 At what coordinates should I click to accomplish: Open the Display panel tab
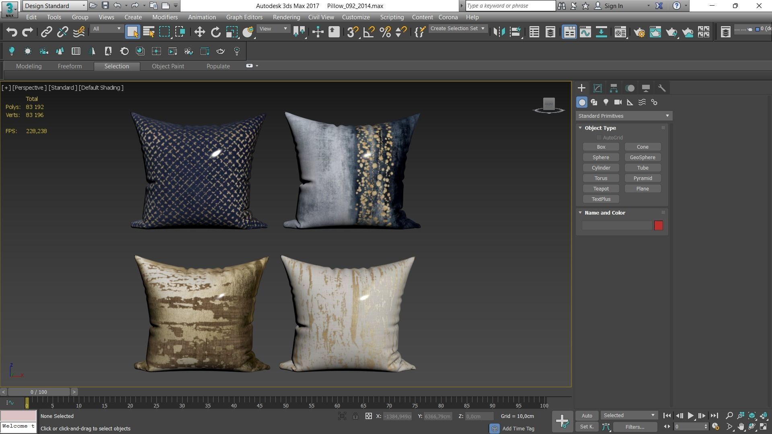point(646,88)
